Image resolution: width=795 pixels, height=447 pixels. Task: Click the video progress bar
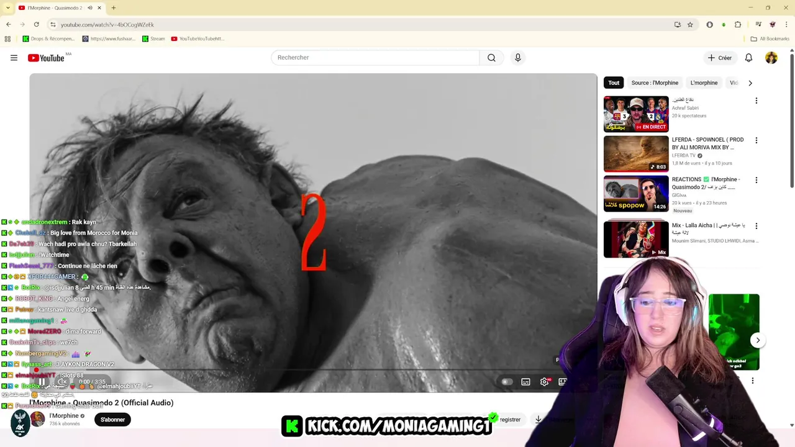coord(314,371)
